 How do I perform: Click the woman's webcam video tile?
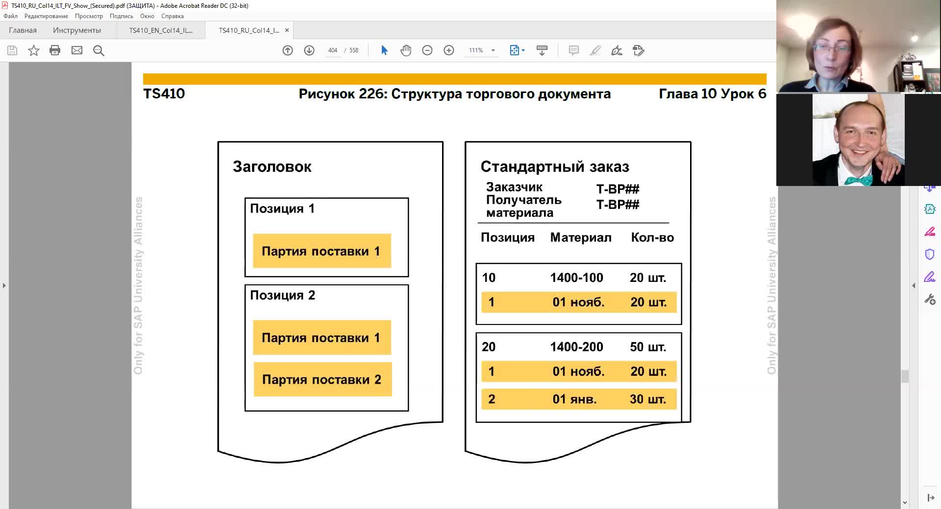point(858,46)
